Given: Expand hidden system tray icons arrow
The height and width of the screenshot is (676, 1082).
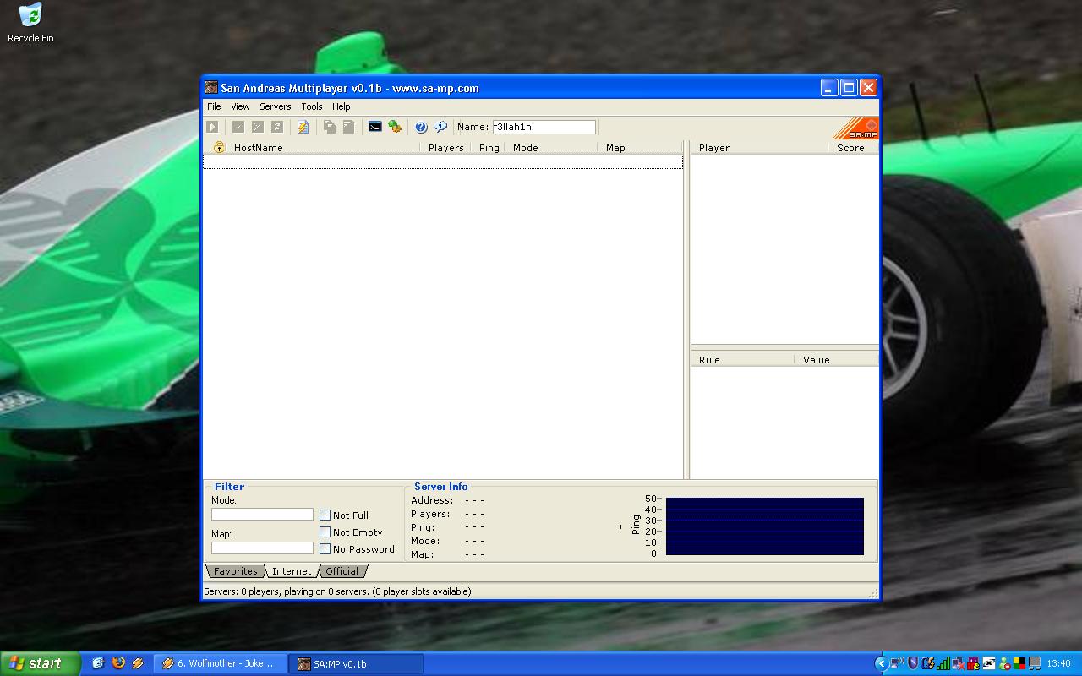Looking at the screenshot, I should point(882,663).
